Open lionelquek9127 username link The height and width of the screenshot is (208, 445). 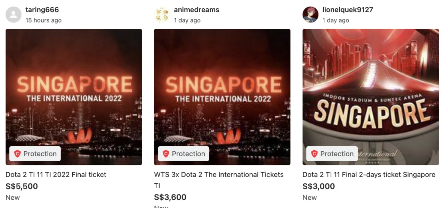pyautogui.click(x=348, y=10)
